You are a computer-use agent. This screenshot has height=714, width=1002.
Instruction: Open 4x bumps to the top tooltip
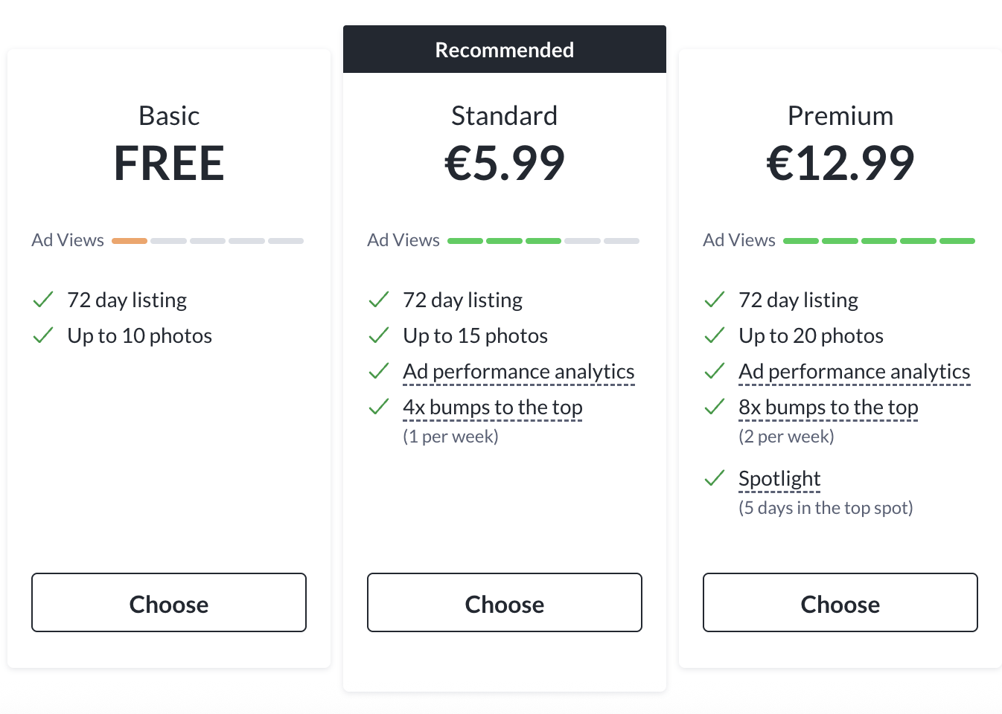pyautogui.click(x=492, y=407)
